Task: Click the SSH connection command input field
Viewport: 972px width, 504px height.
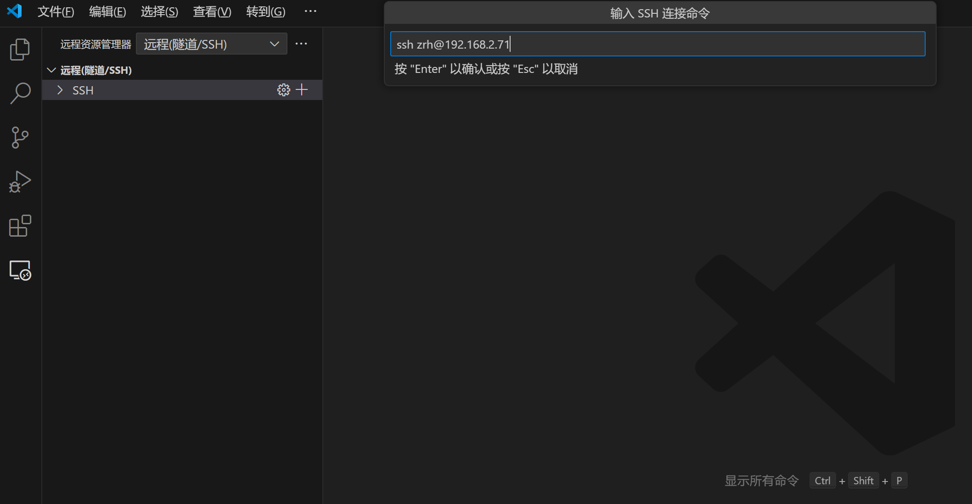Action: (657, 44)
